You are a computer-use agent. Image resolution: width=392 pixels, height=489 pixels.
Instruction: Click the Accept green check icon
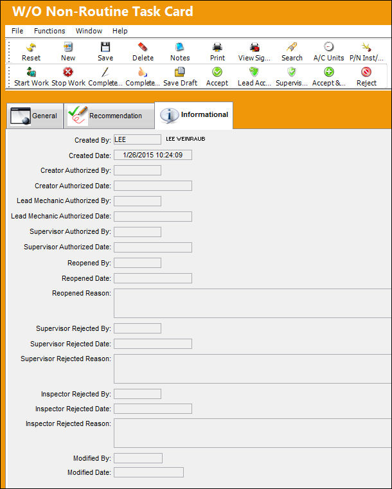[217, 72]
